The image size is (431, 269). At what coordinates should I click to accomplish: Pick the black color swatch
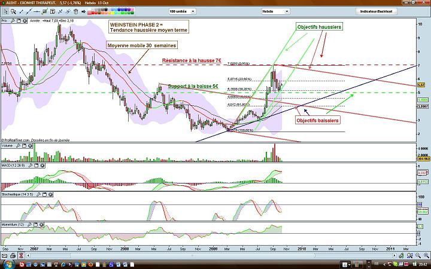coord(106,10)
